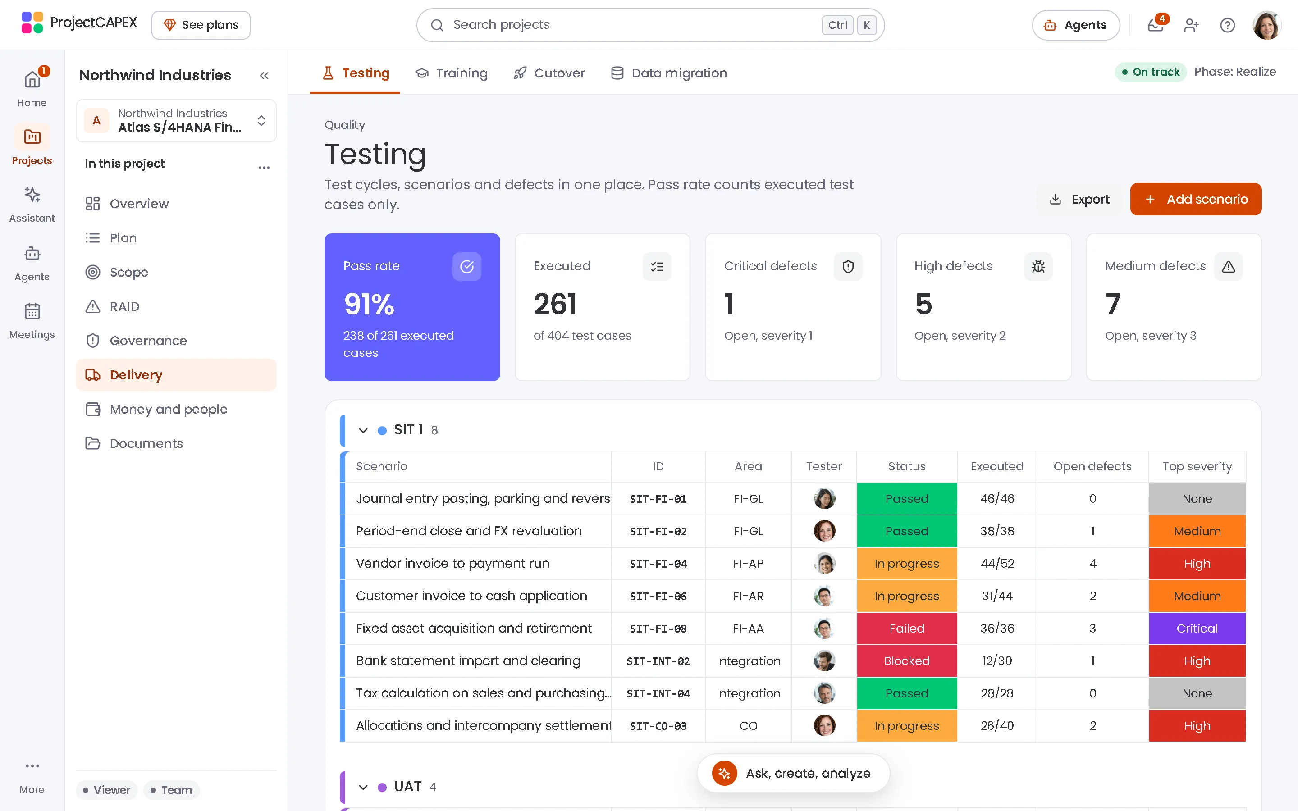Click the High defects bug icon

click(1038, 266)
